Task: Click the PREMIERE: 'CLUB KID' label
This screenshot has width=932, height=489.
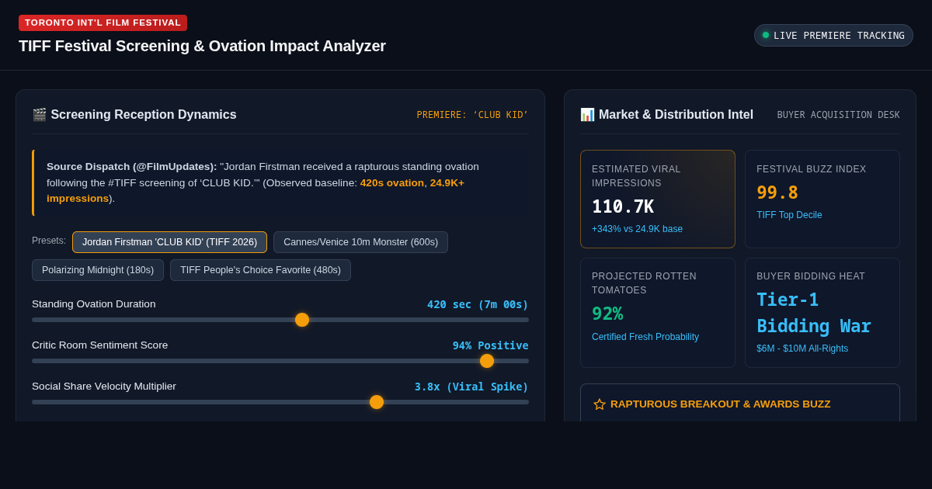Action: [x=472, y=115]
